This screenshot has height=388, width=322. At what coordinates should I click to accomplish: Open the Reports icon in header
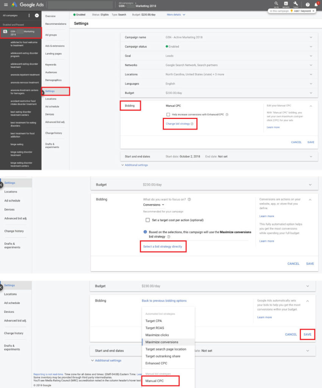286,4
